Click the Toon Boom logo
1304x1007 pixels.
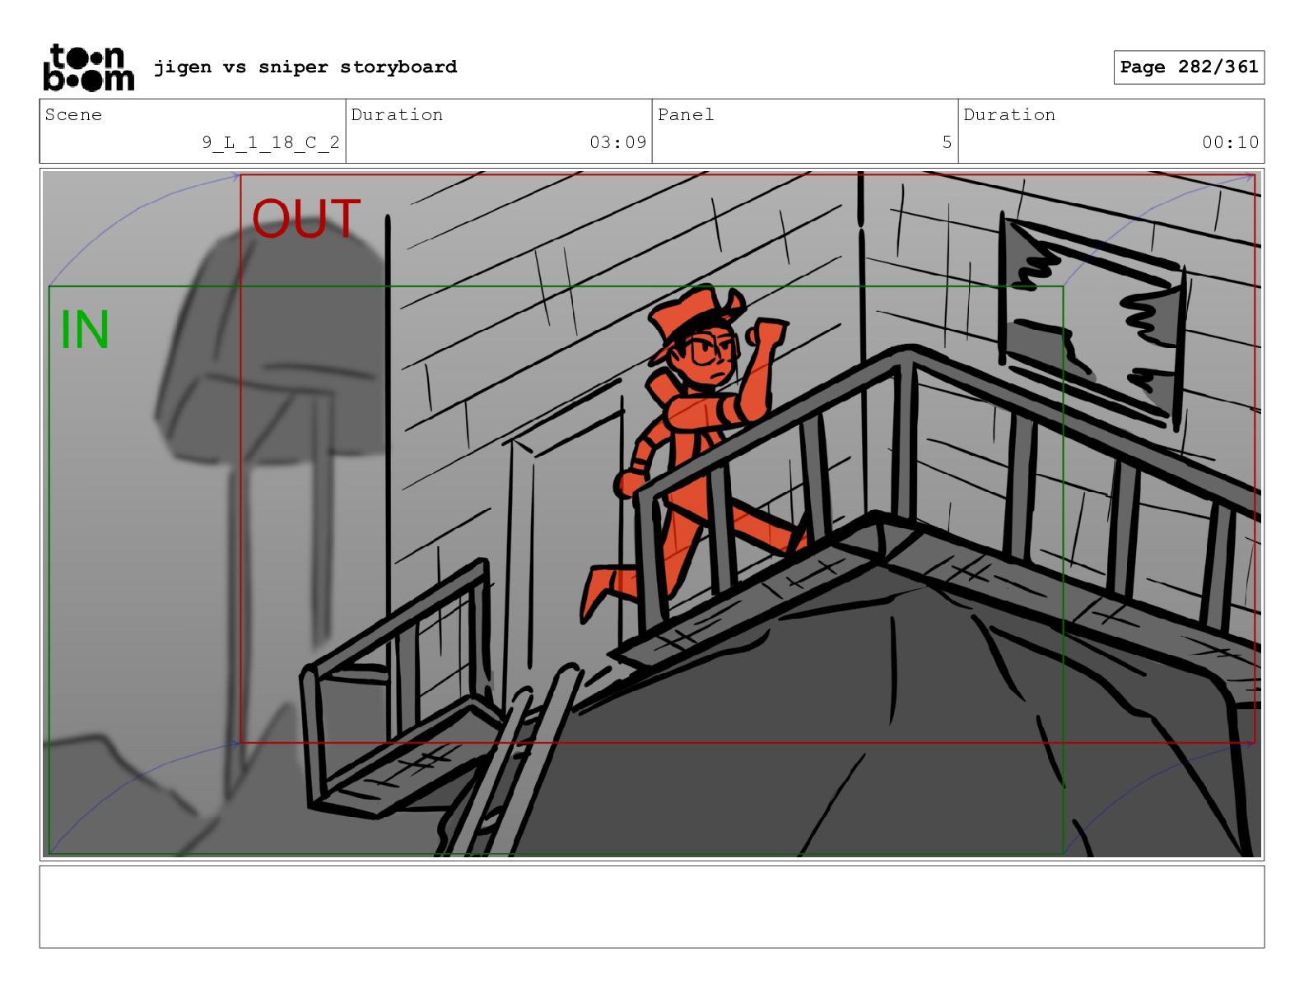88,67
